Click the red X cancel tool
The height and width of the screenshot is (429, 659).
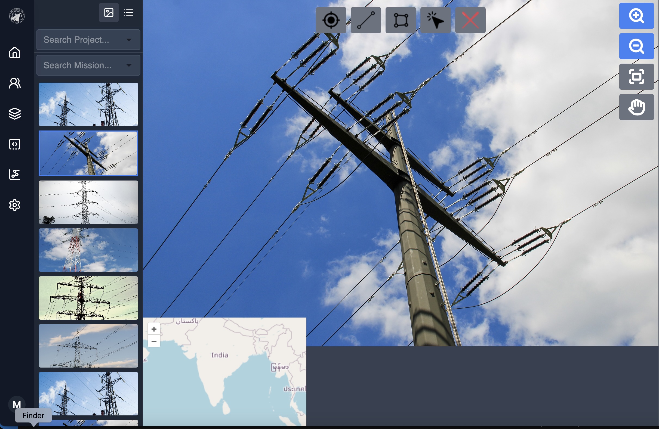(x=470, y=20)
